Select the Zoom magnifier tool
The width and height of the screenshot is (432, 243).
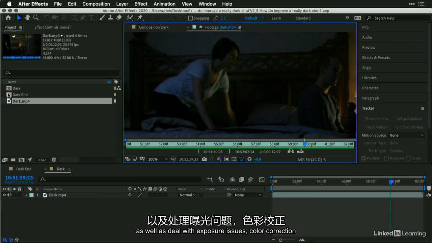click(35, 18)
